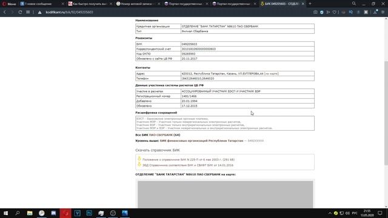
Task: Click the gray map area of the branch
Action: point(225,194)
